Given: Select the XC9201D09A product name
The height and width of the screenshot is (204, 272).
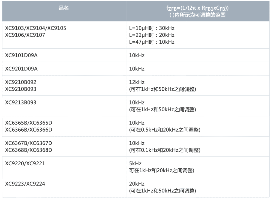Looking at the screenshot, I should (21, 69).
